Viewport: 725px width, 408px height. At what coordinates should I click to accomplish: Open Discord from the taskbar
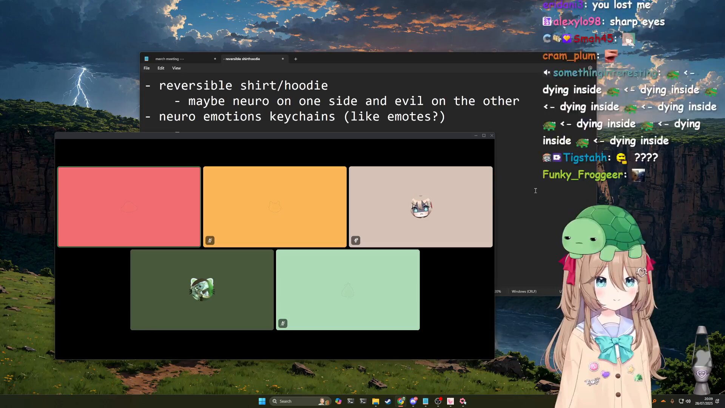point(413,401)
